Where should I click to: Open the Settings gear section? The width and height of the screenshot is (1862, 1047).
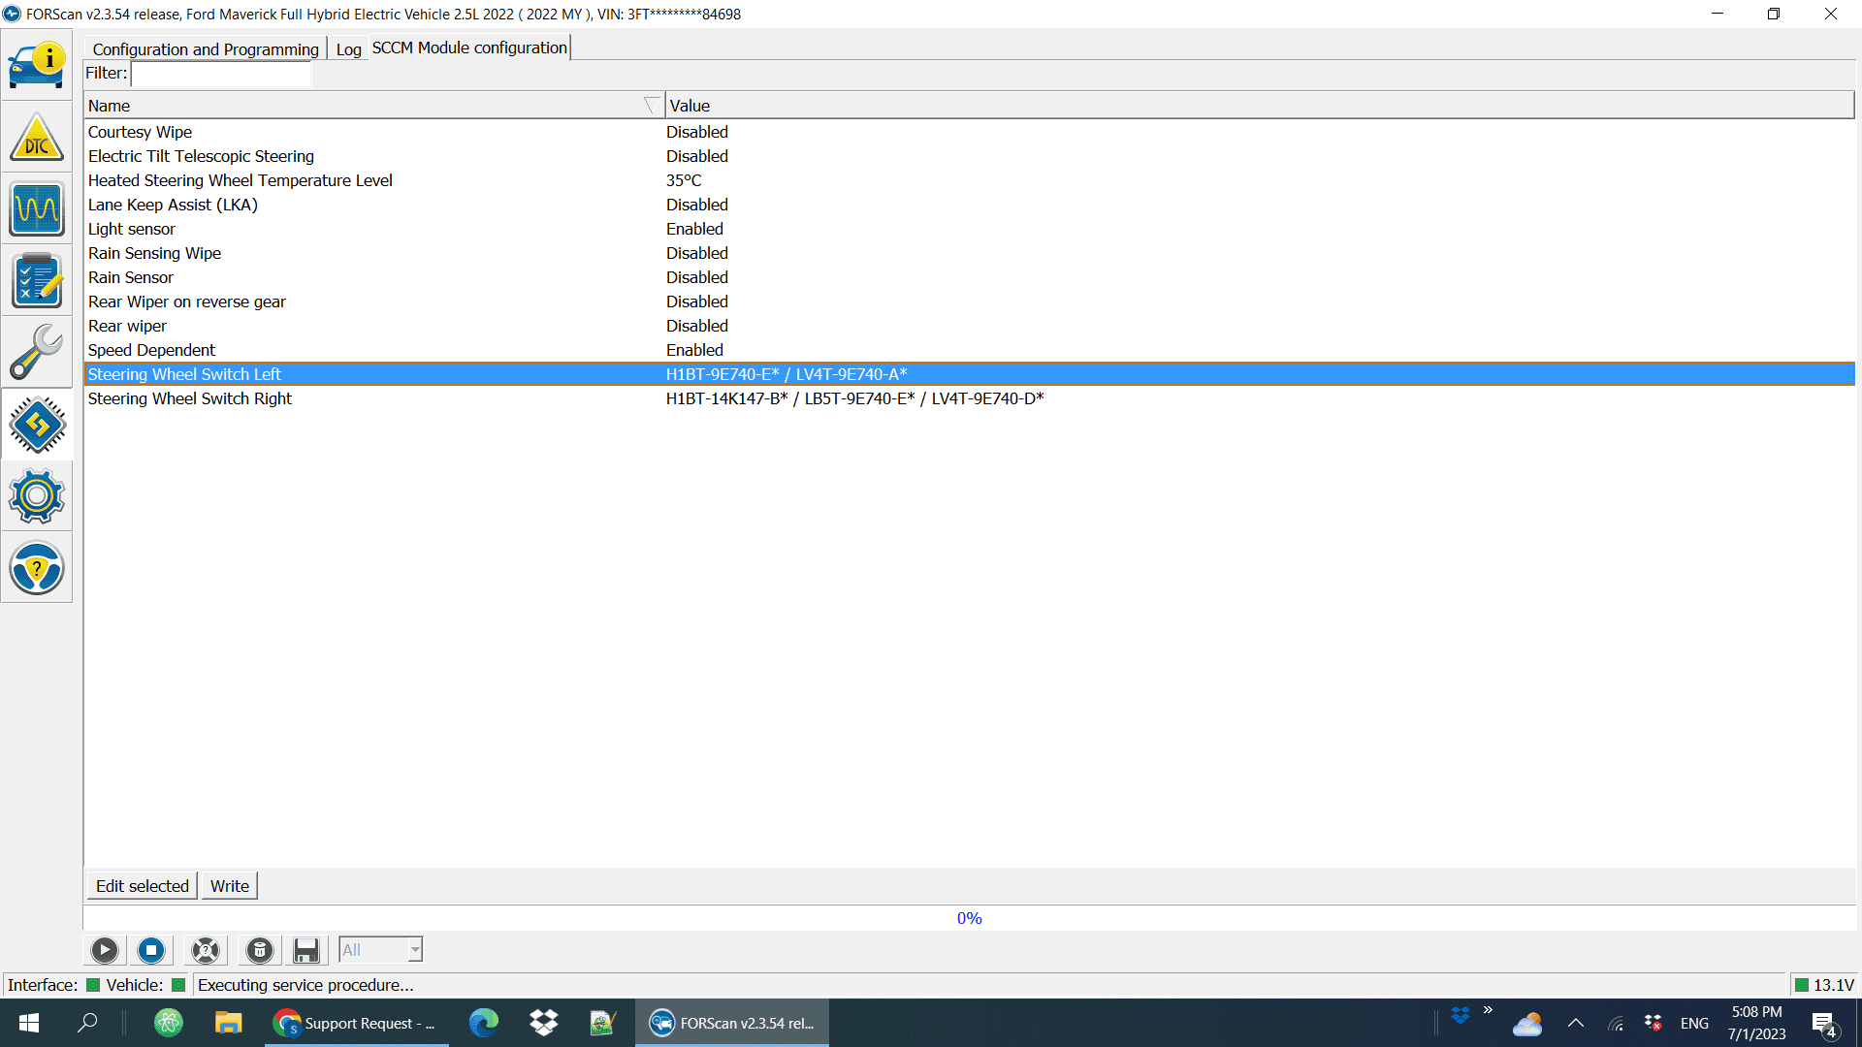point(37,495)
